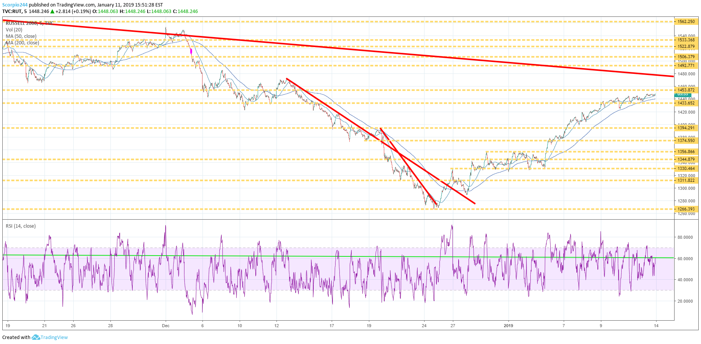Click the 1280.000 price axis tick
The image size is (701, 344).
686,201
